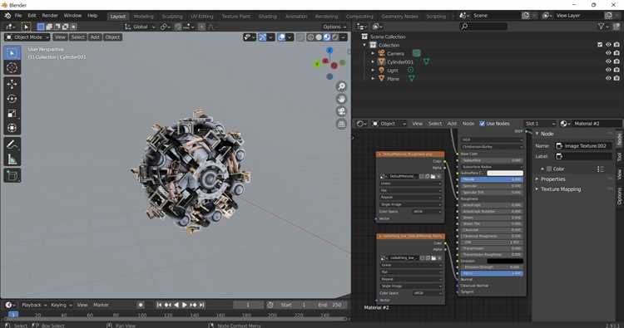This screenshot has height=328, width=624.
Task: Activate the Annotate tool
Action: point(12,144)
